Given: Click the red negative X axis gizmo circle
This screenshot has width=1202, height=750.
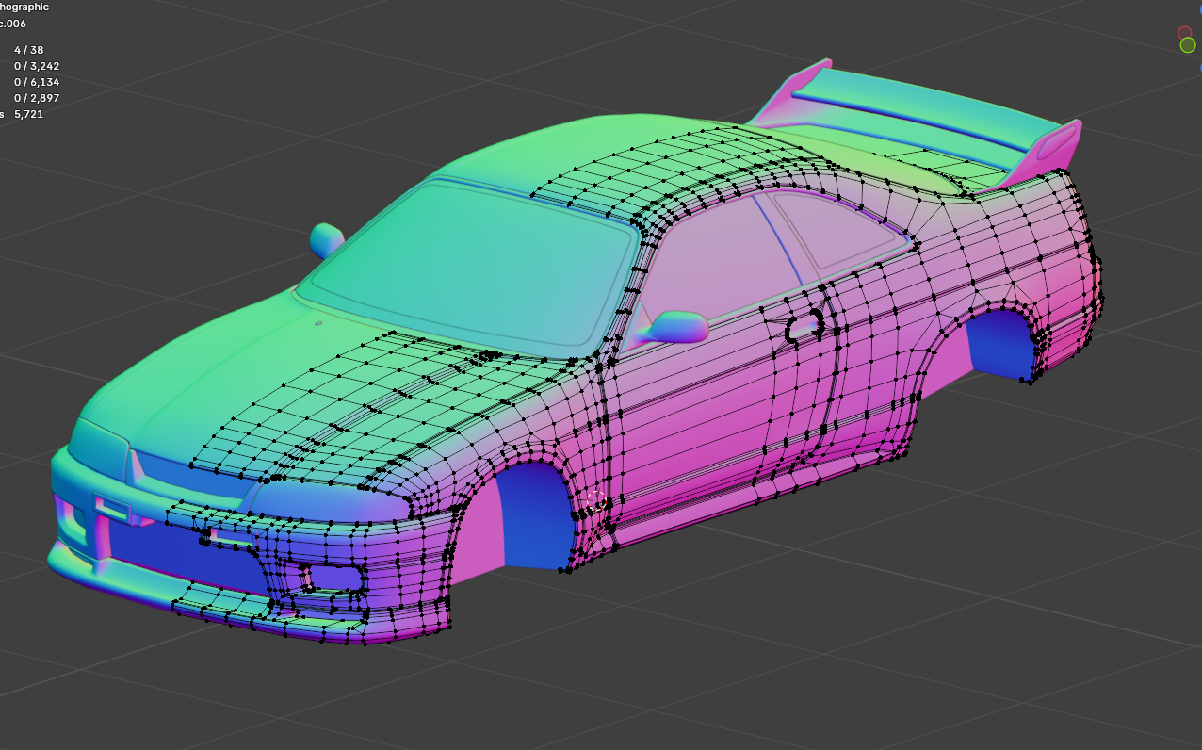Looking at the screenshot, I should [1185, 33].
